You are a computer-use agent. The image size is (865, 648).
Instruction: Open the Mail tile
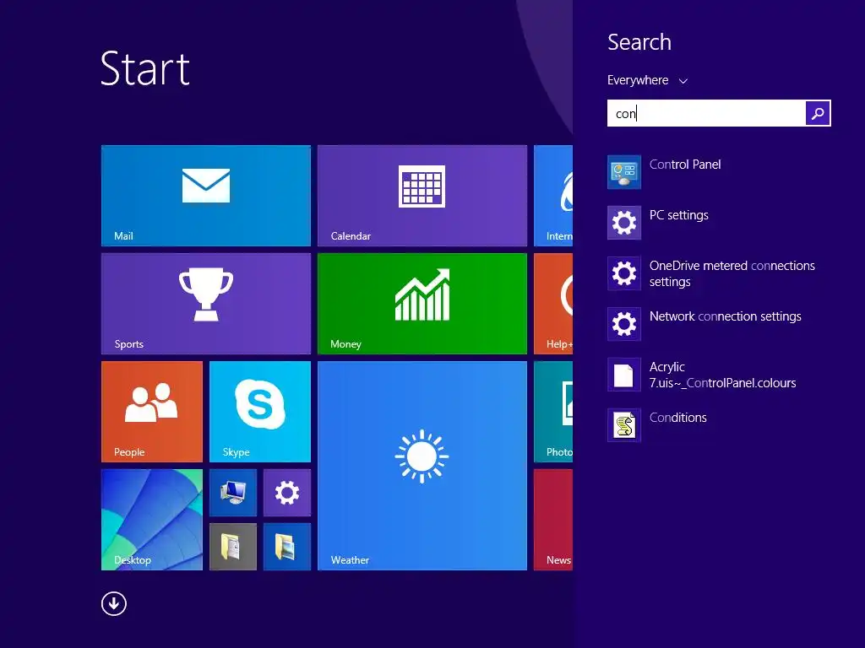[206, 196]
